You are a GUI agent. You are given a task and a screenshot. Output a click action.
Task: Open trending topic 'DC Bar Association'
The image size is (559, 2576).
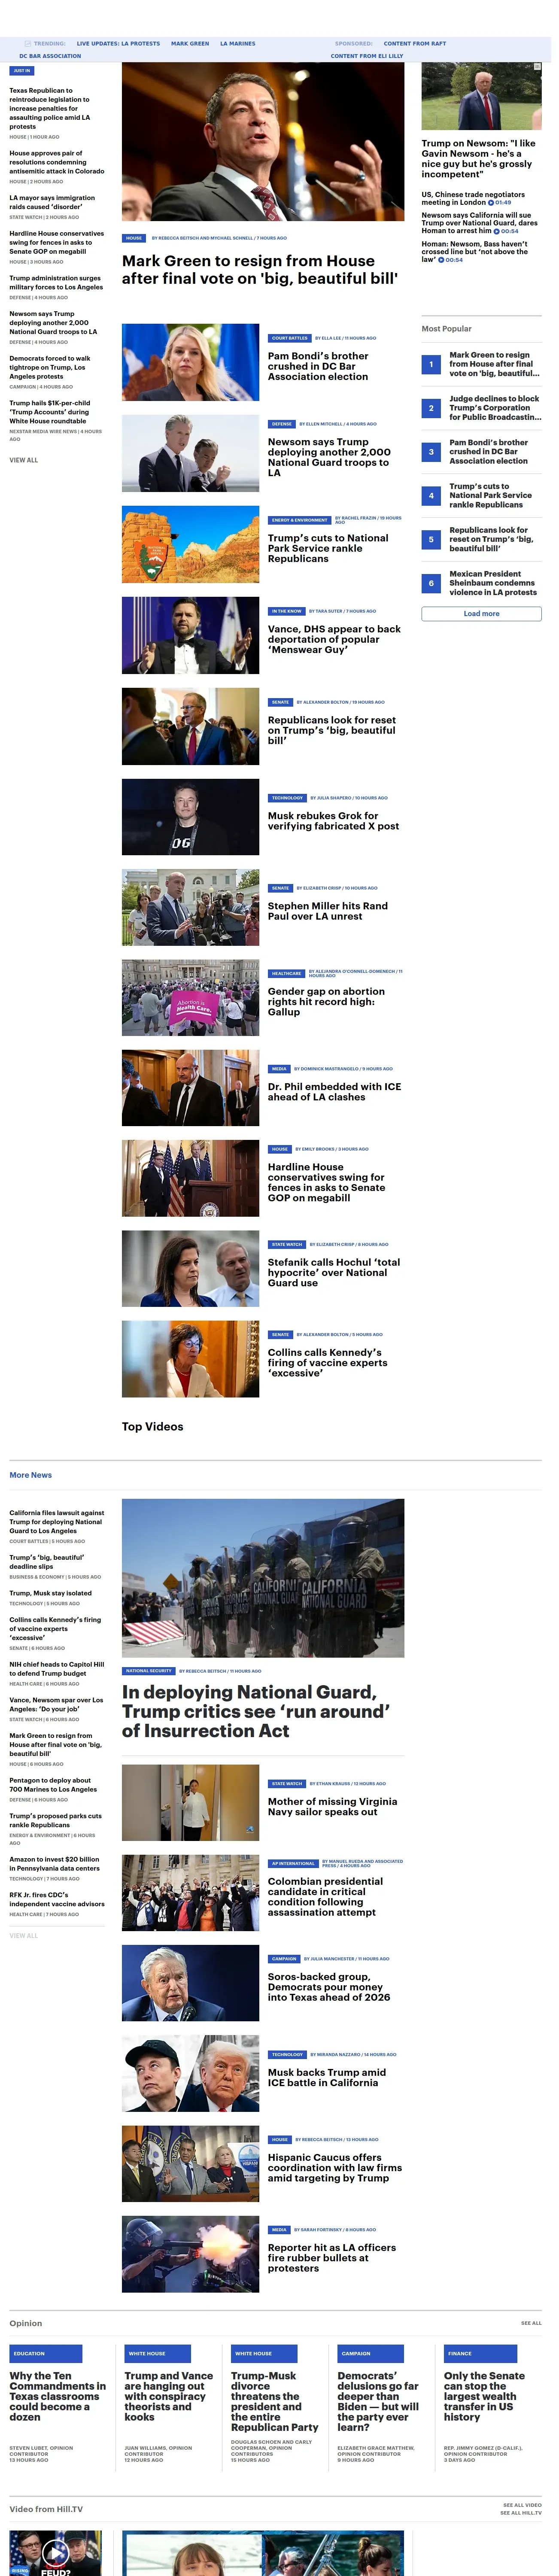click(x=50, y=56)
